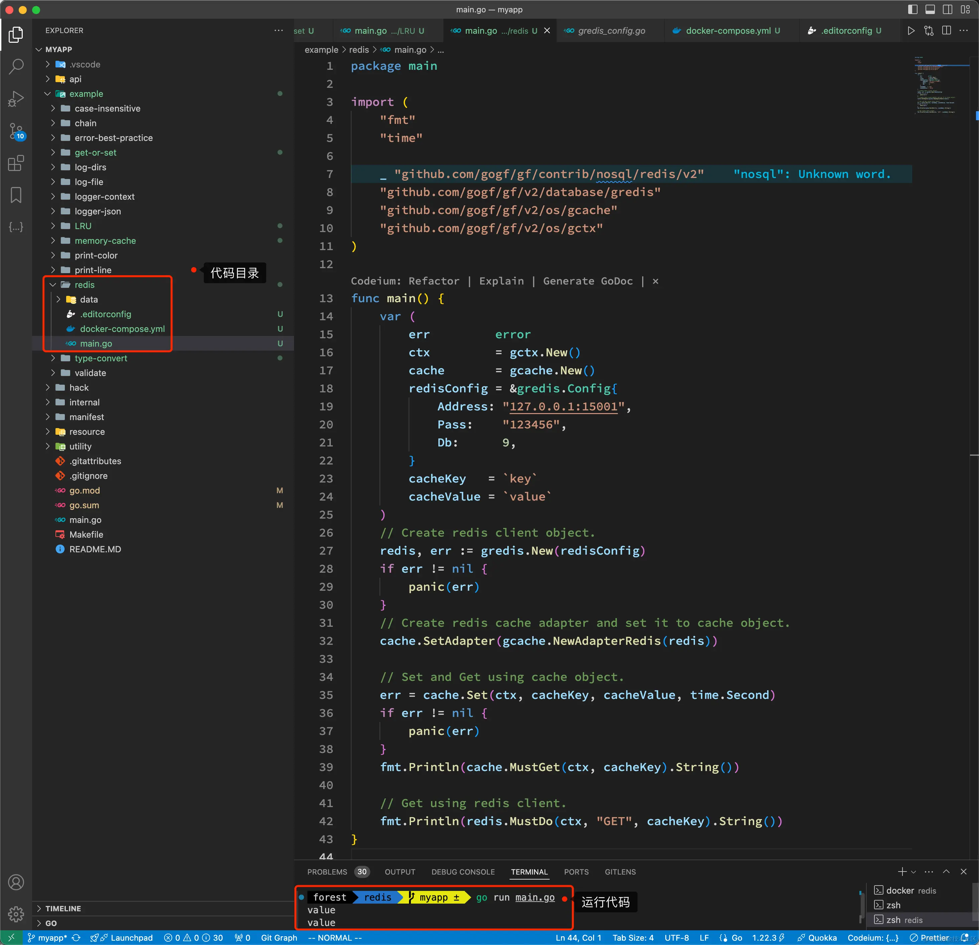This screenshot has width=979, height=945.
Task: Open the Bookmarks icon in activity bar
Action: click(16, 195)
